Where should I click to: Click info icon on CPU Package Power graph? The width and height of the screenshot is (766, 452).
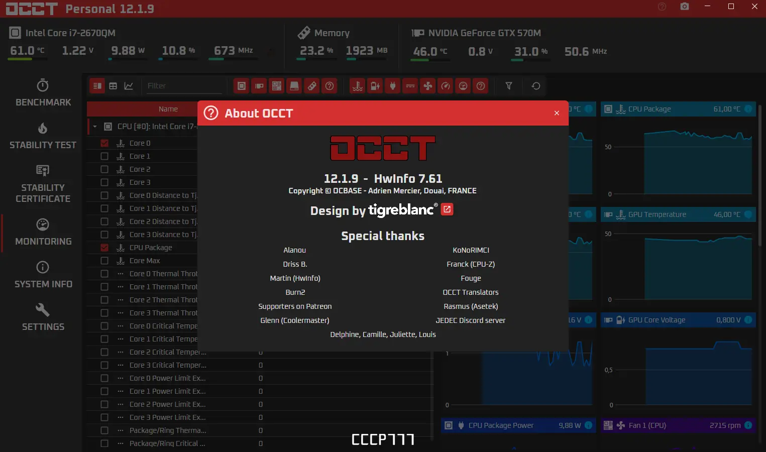click(589, 425)
